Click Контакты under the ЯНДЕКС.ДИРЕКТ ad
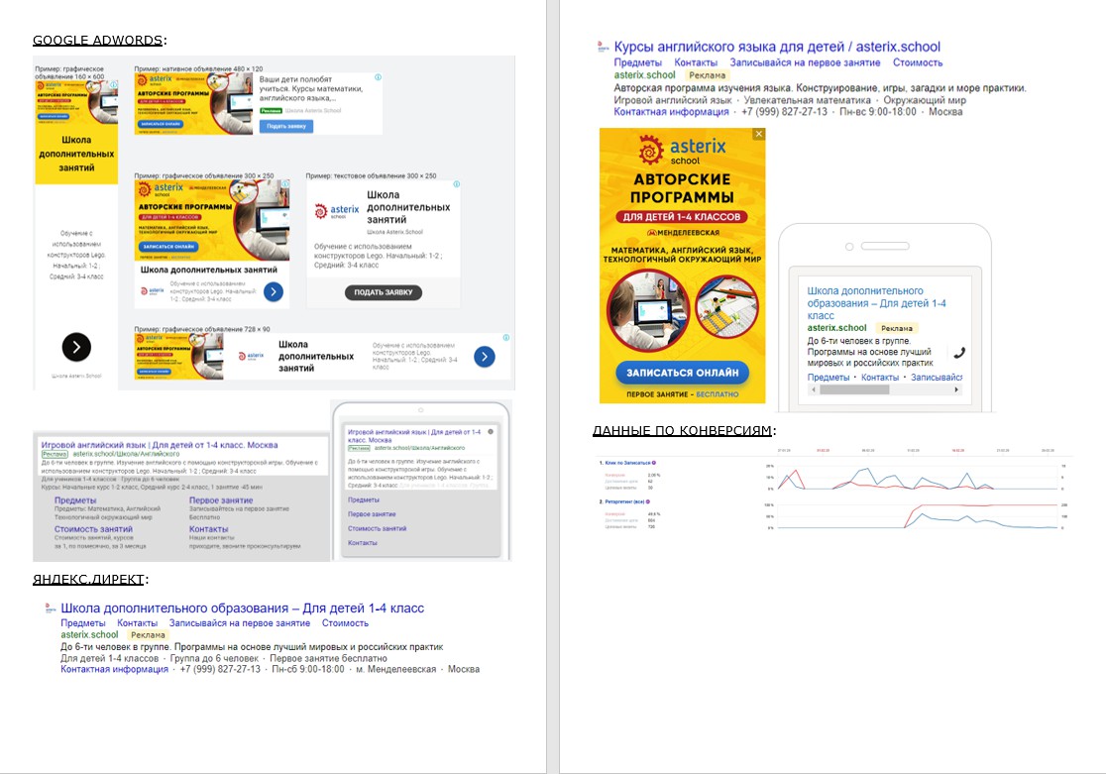The image size is (1106, 774). [x=138, y=623]
